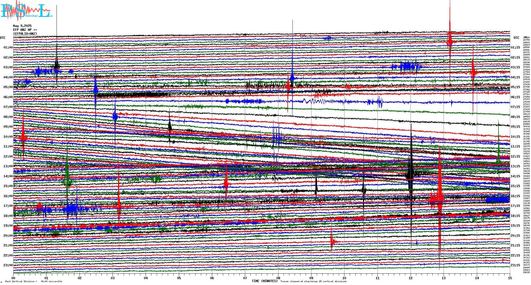This screenshot has width=531, height=285.
Task: Select the 19:00 hour label on left
Action: (x=8, y=226)
